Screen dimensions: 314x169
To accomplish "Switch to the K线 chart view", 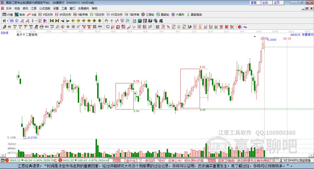I will (x=32, y=15).
